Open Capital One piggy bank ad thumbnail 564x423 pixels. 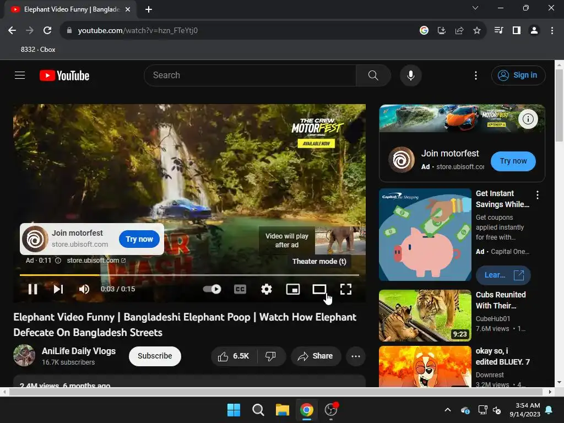pos(425,235)
